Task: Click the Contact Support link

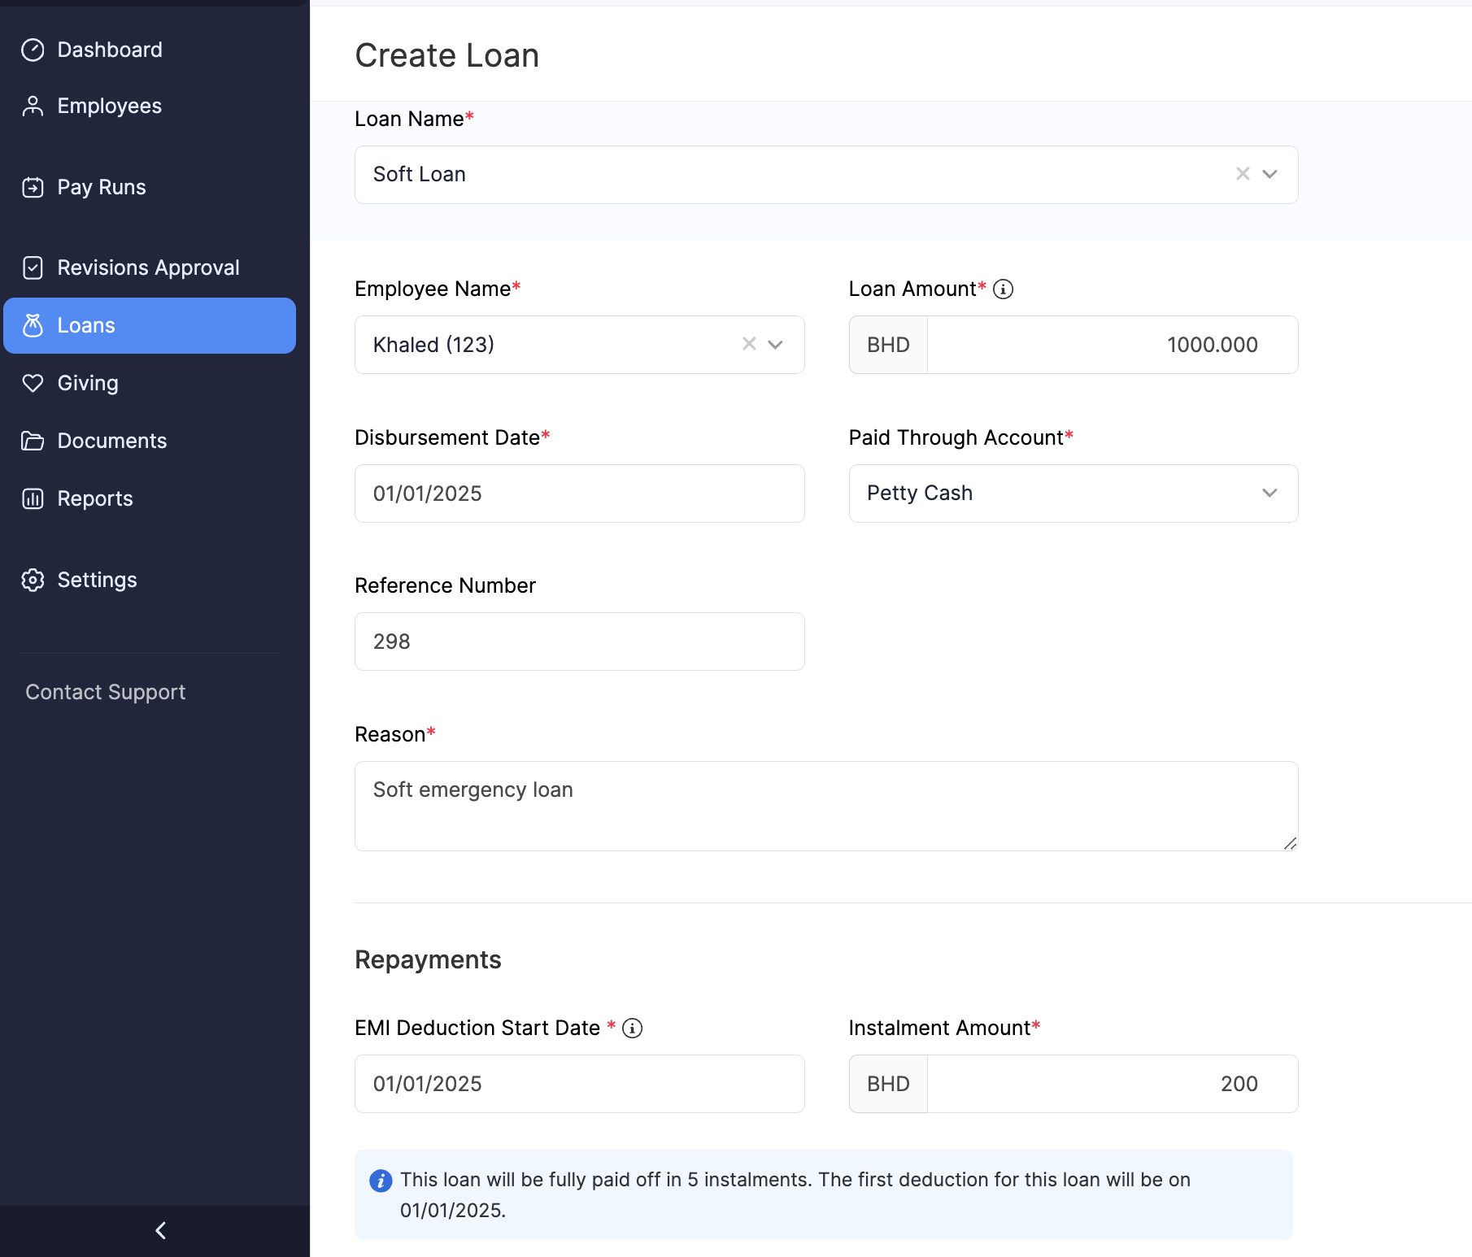Action: pos(105,692)
